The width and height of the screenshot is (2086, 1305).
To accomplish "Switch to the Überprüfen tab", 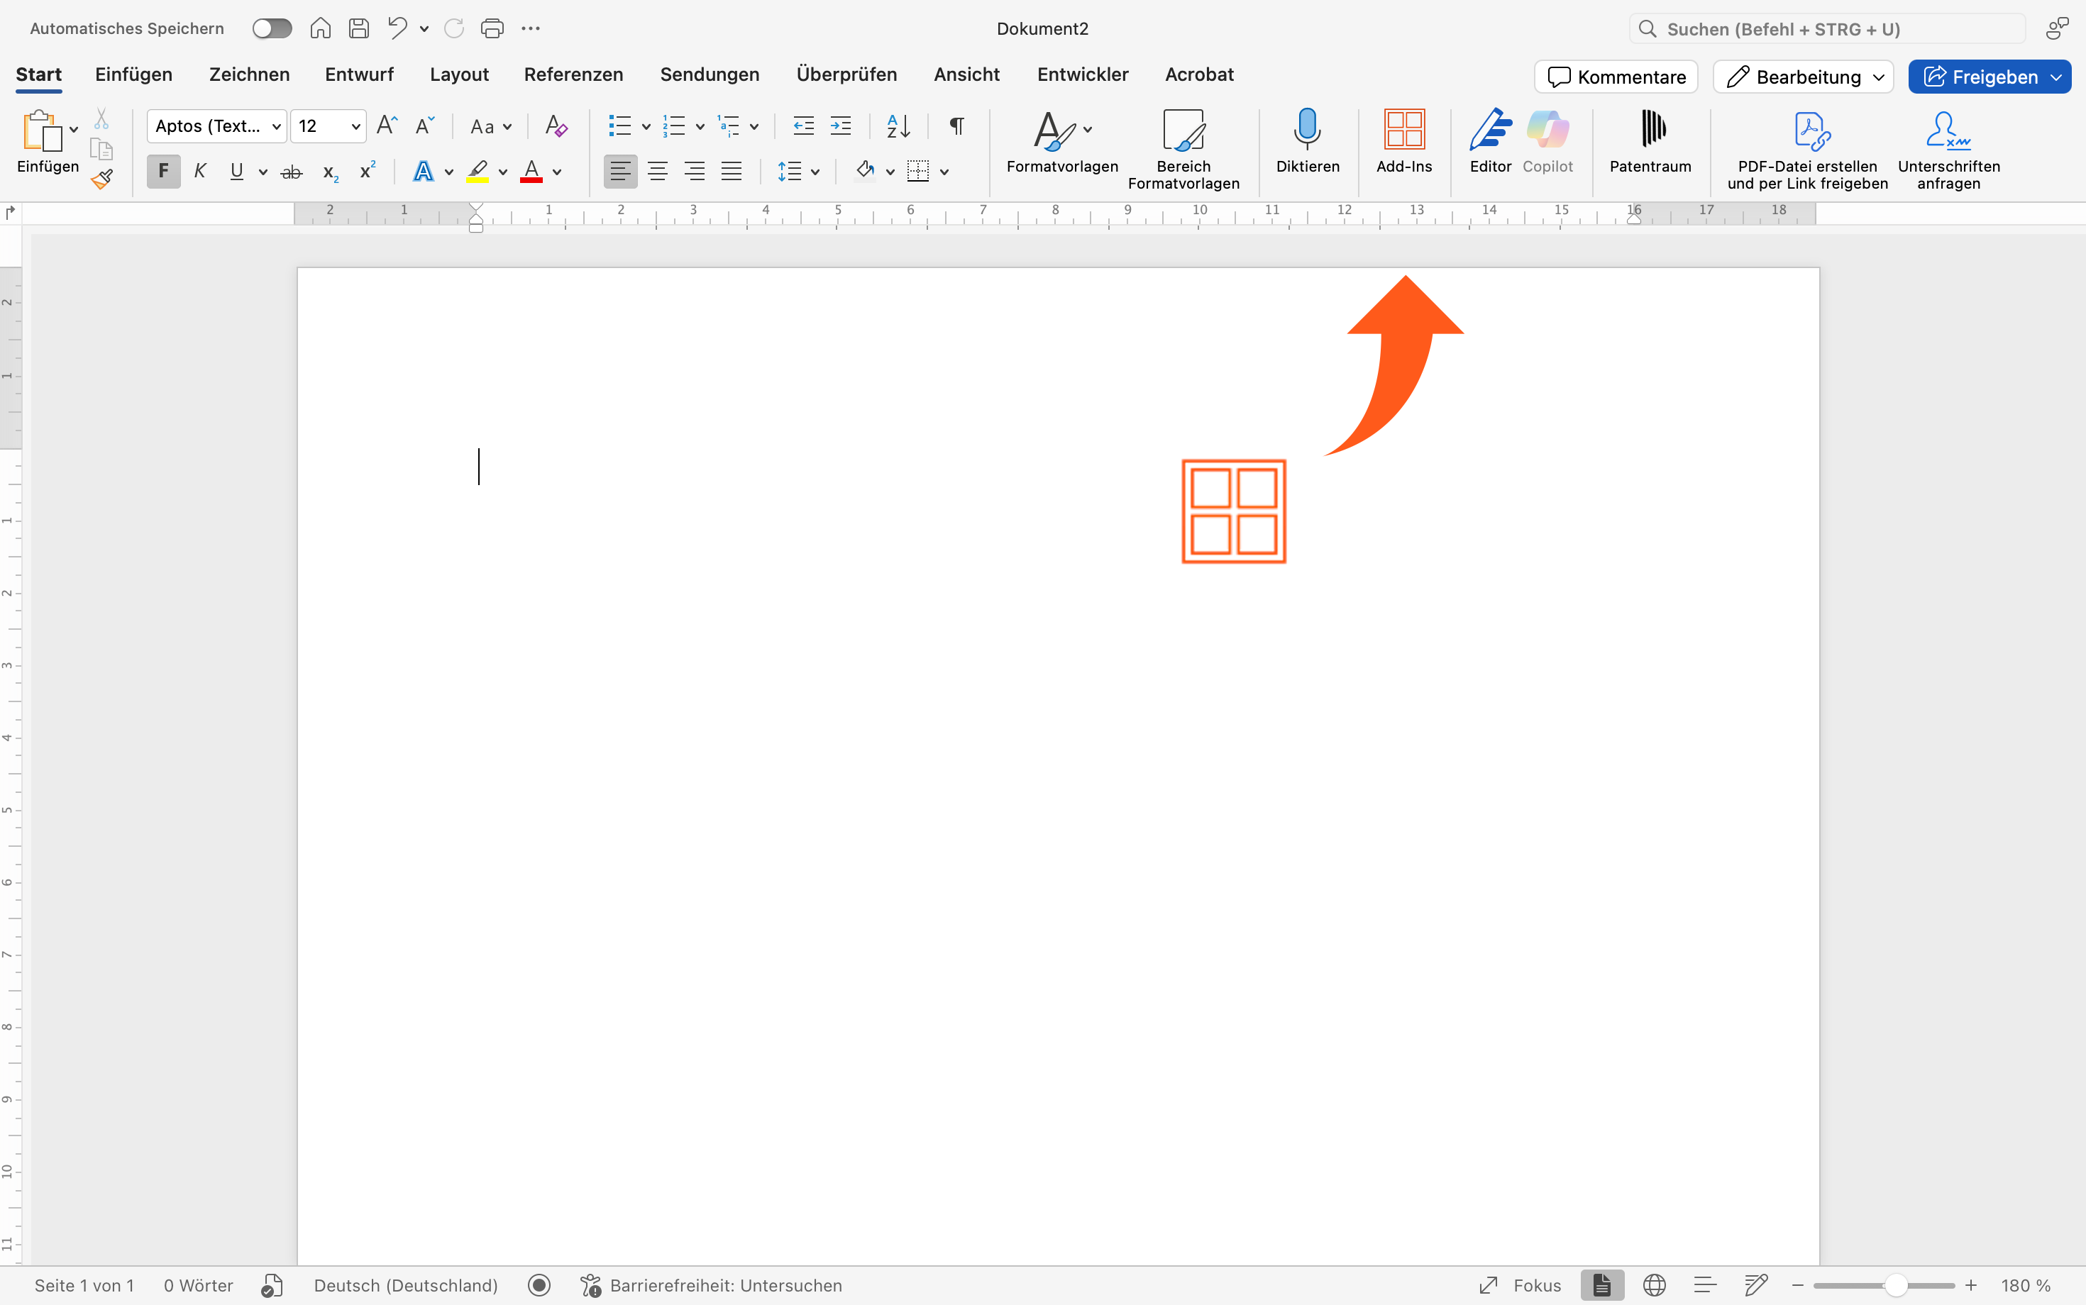I will tap(846, 74).
